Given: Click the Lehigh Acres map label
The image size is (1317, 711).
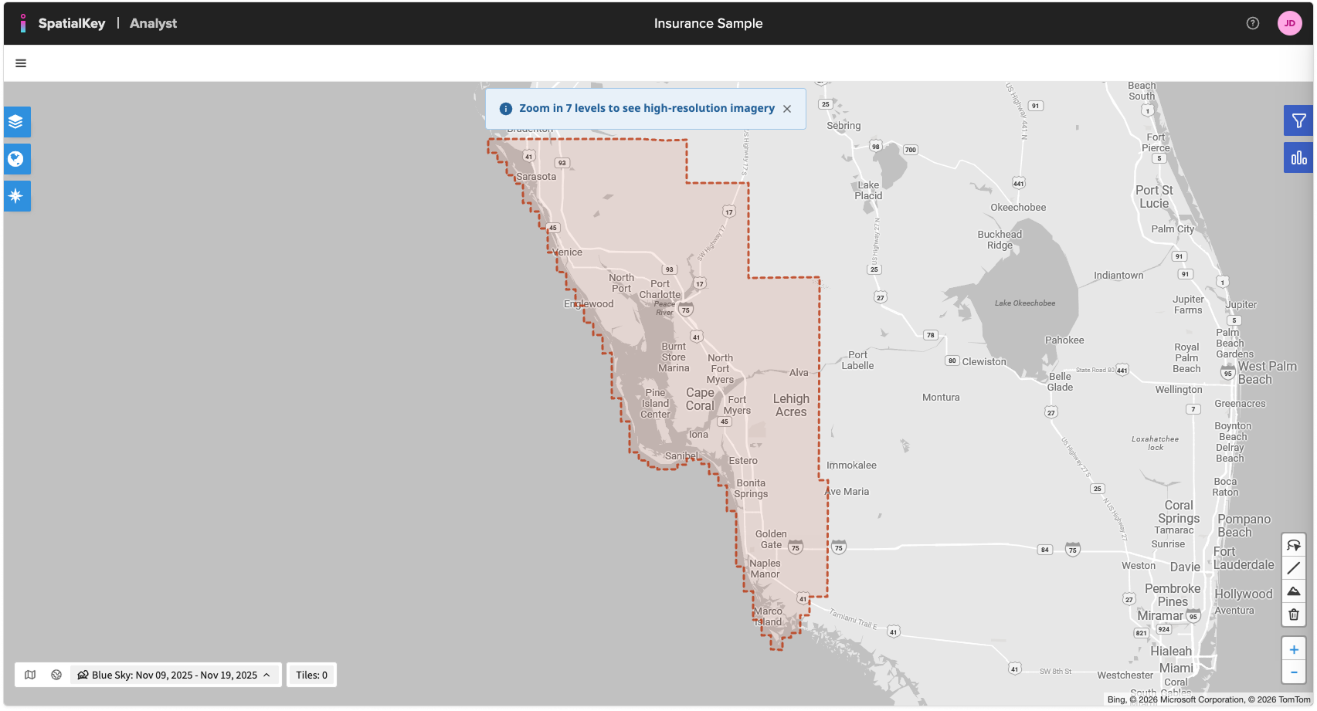Looking at the screenshot, I should point(791,405).
